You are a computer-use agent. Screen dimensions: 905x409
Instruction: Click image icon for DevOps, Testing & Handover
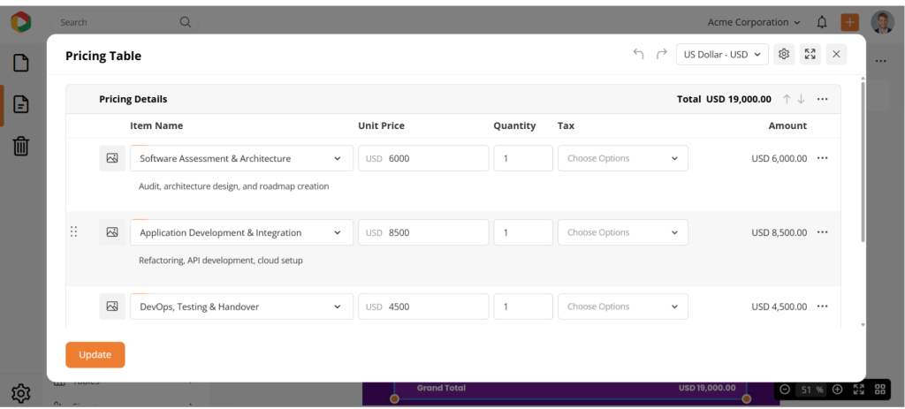click(112, 307)
